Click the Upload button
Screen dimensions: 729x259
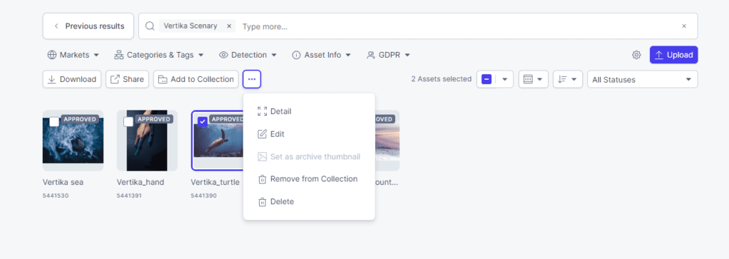coord(673,55)
